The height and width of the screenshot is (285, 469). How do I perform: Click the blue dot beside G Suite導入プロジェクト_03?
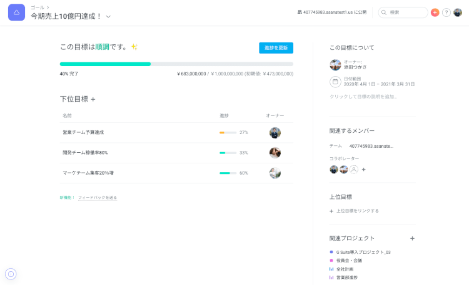(x=331, y=252)
